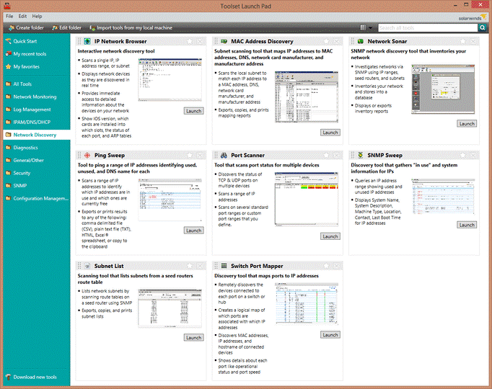
Task: Click the MAC Address Discovery tool icon
Action: (x=224, y=41)
